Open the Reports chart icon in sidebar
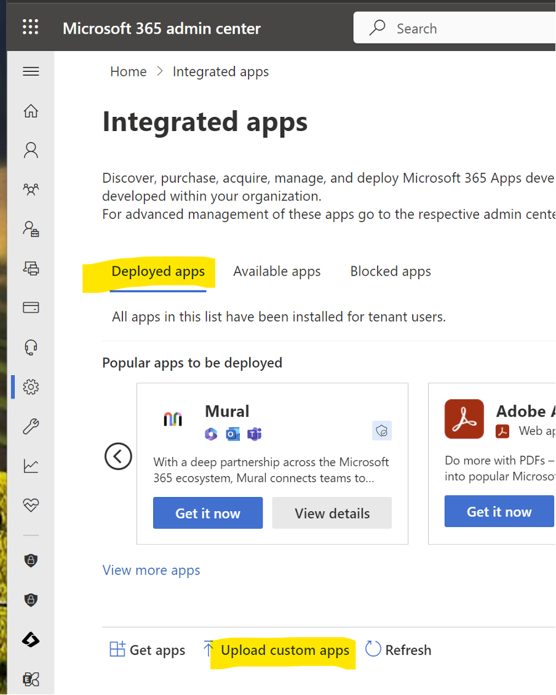This screenshot has height=695, width=556. click(x=31, y=466)
